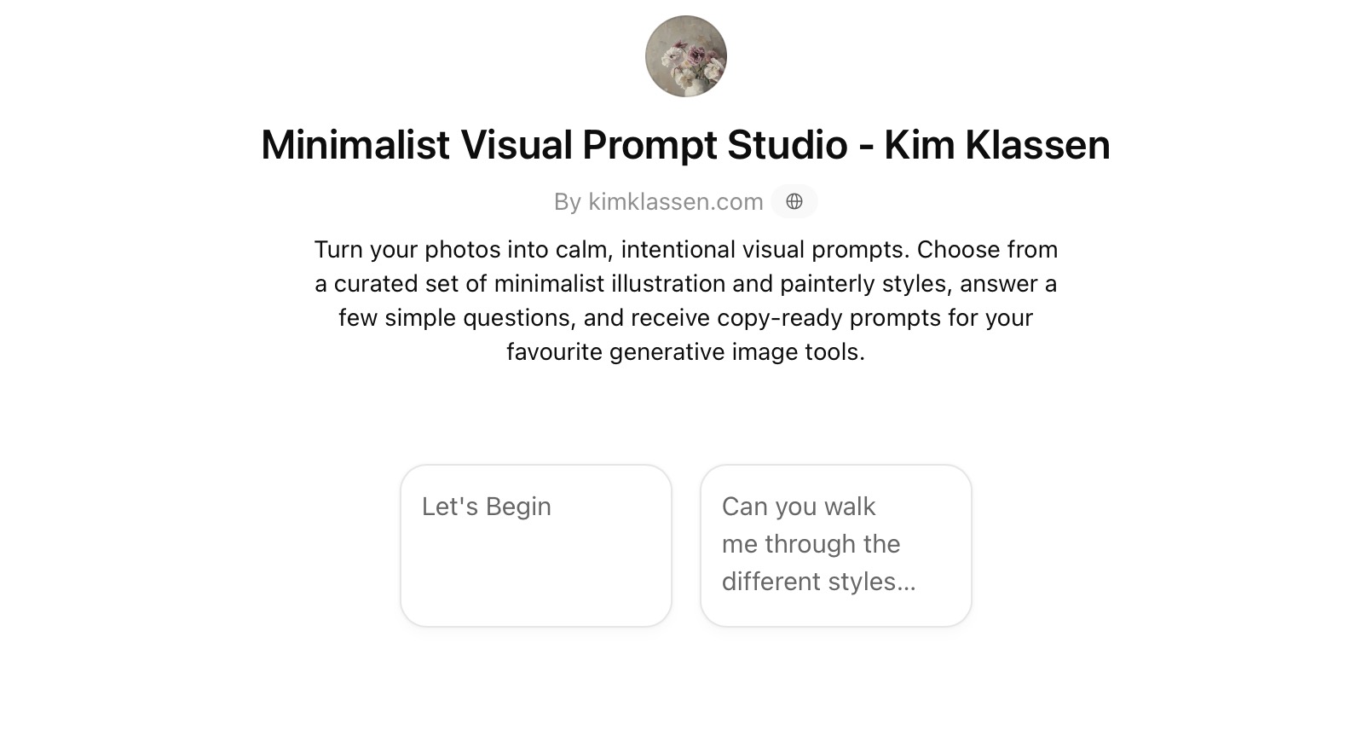Click "Kim Klassen" in the heading
The width and height of the screenshot is (1345, 730).
[996, 144]
